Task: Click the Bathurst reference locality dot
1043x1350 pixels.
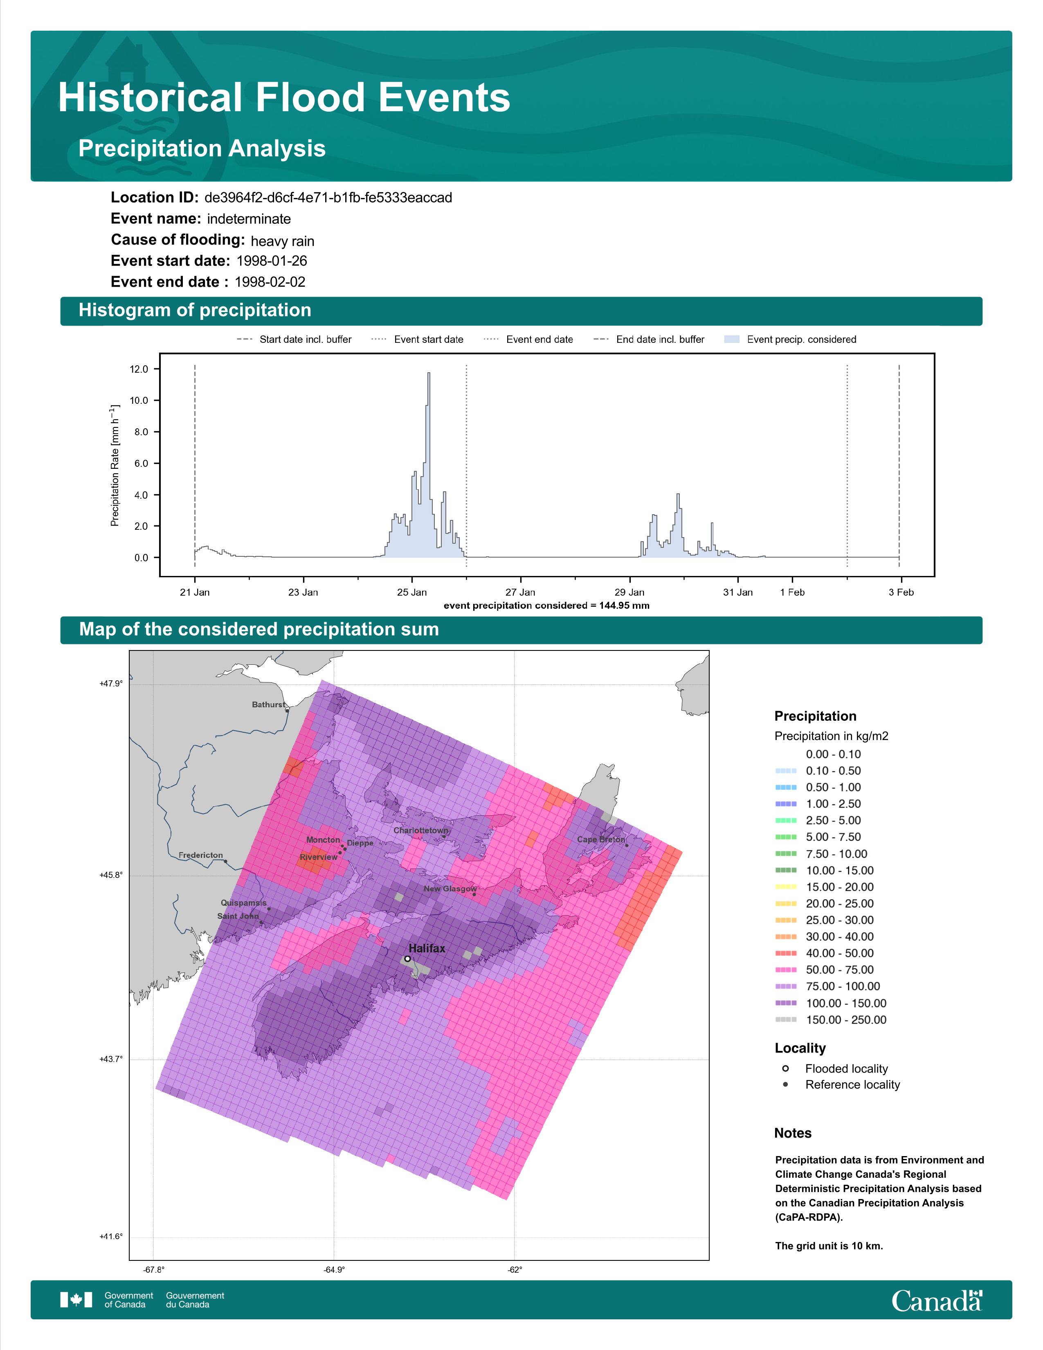Action: (x=287, y=711)
